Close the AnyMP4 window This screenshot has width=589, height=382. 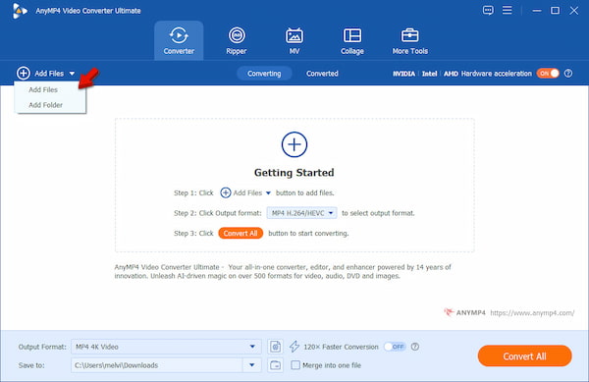point(573,11)
